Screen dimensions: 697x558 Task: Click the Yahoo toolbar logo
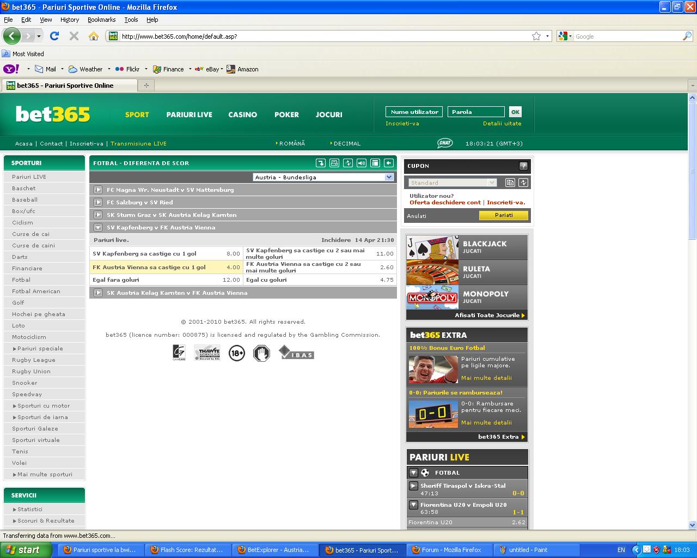pos(11,69)
